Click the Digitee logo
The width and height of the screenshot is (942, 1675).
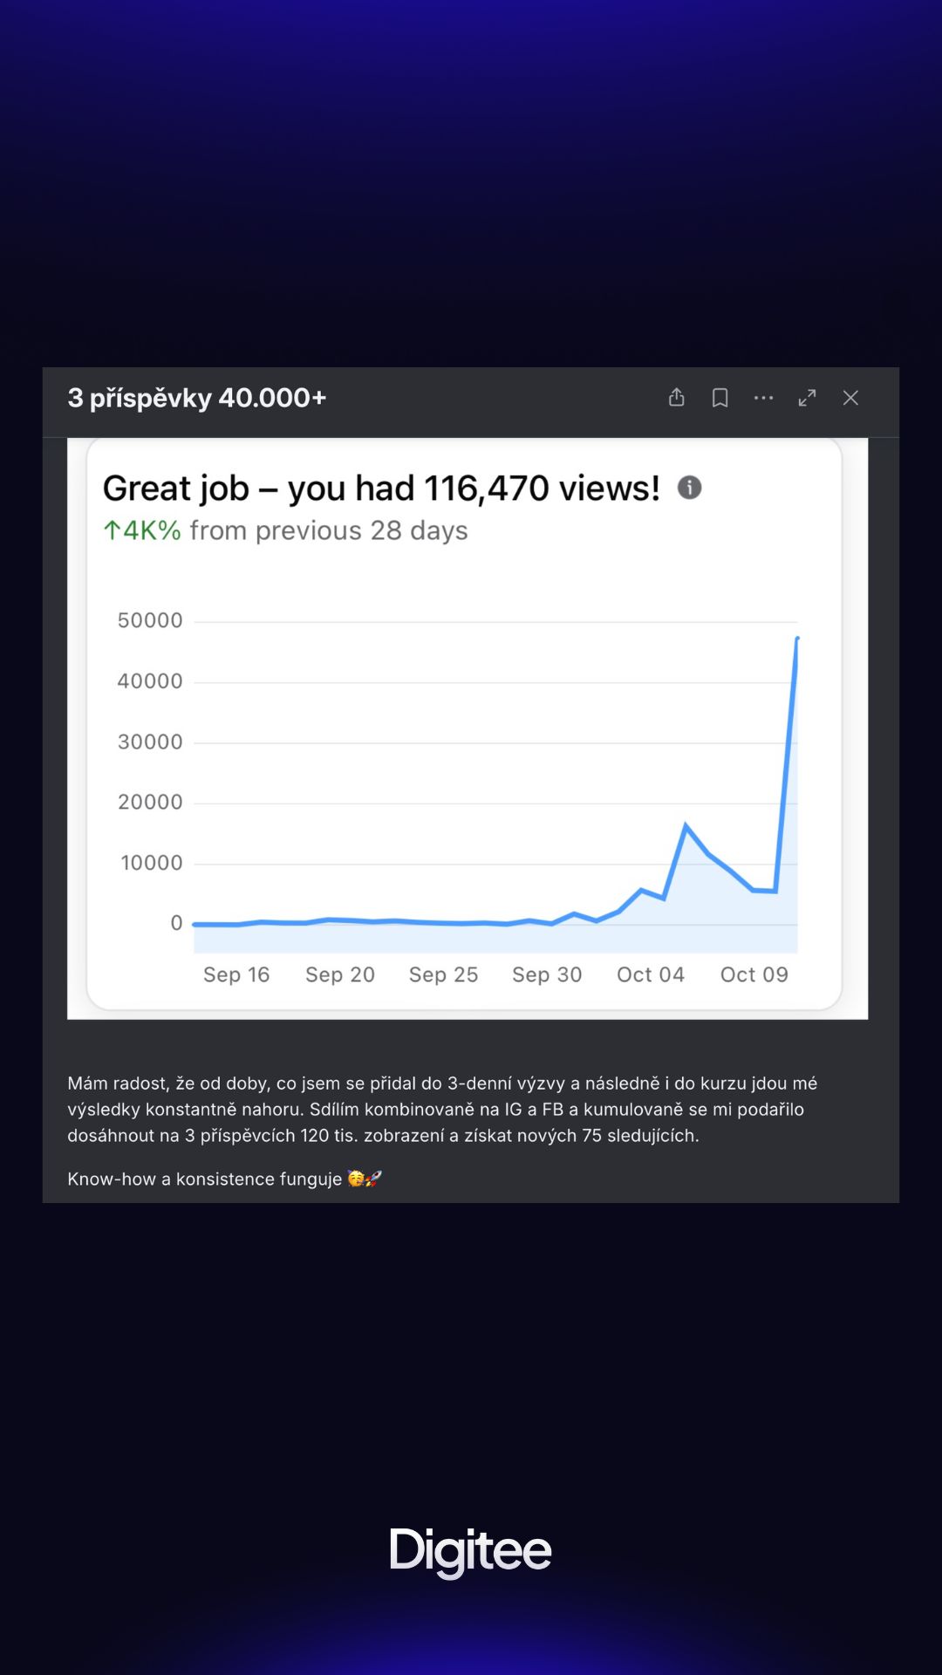[x=471, y=1551]
